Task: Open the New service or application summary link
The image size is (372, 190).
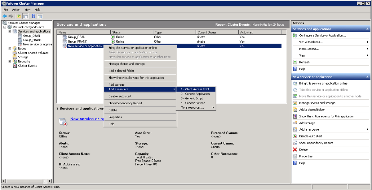Action: click(x=87, y=119)
